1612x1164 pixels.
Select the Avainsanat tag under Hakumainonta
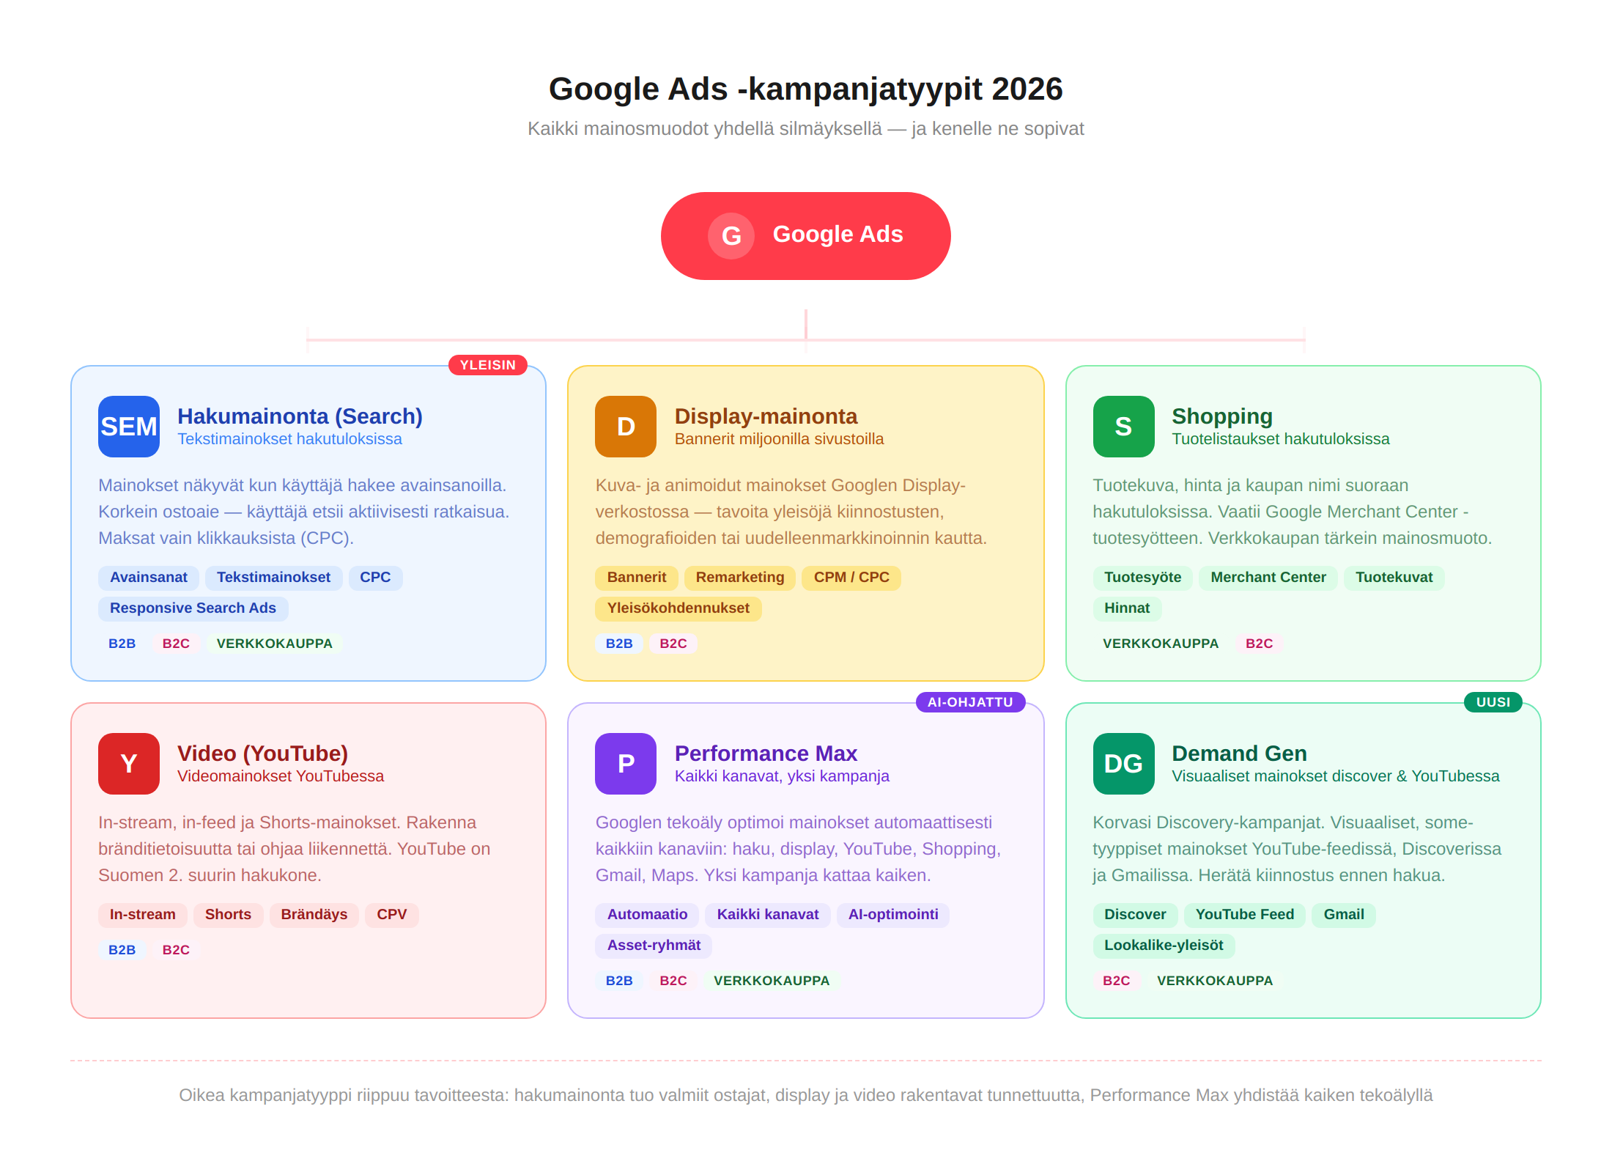[149, 578]
